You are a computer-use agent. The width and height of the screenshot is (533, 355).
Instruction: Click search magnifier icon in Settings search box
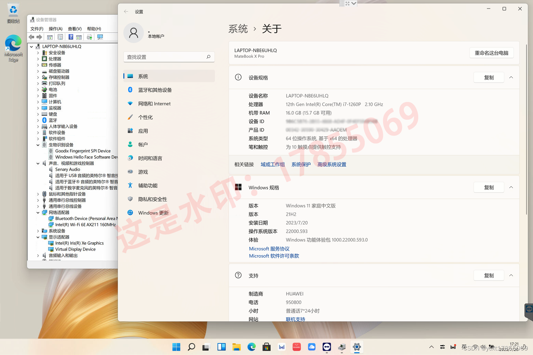208,57
